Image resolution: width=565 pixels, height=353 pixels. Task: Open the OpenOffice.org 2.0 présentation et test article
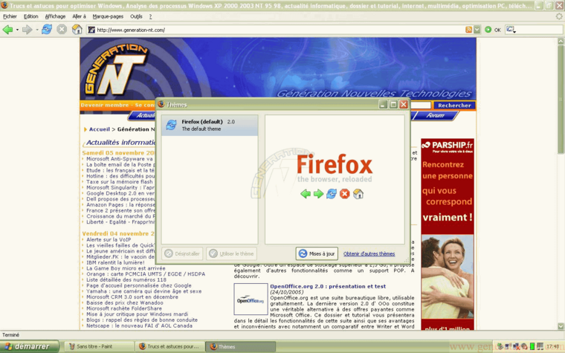coord(328,286)
